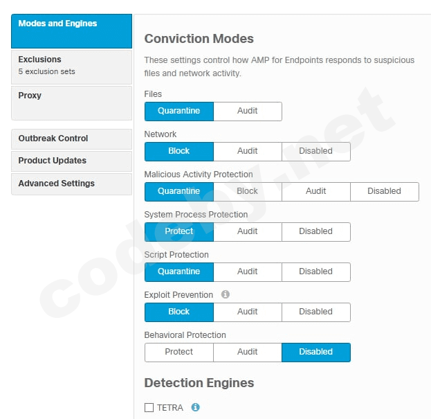
Task: Go to the Proxy tab
Action: (x=71, y=102)
